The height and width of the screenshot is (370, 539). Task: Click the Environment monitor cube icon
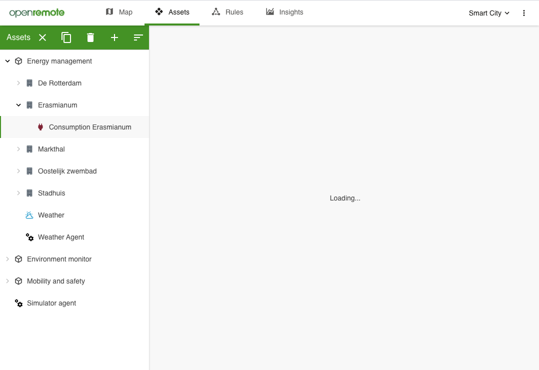point(18,259)
